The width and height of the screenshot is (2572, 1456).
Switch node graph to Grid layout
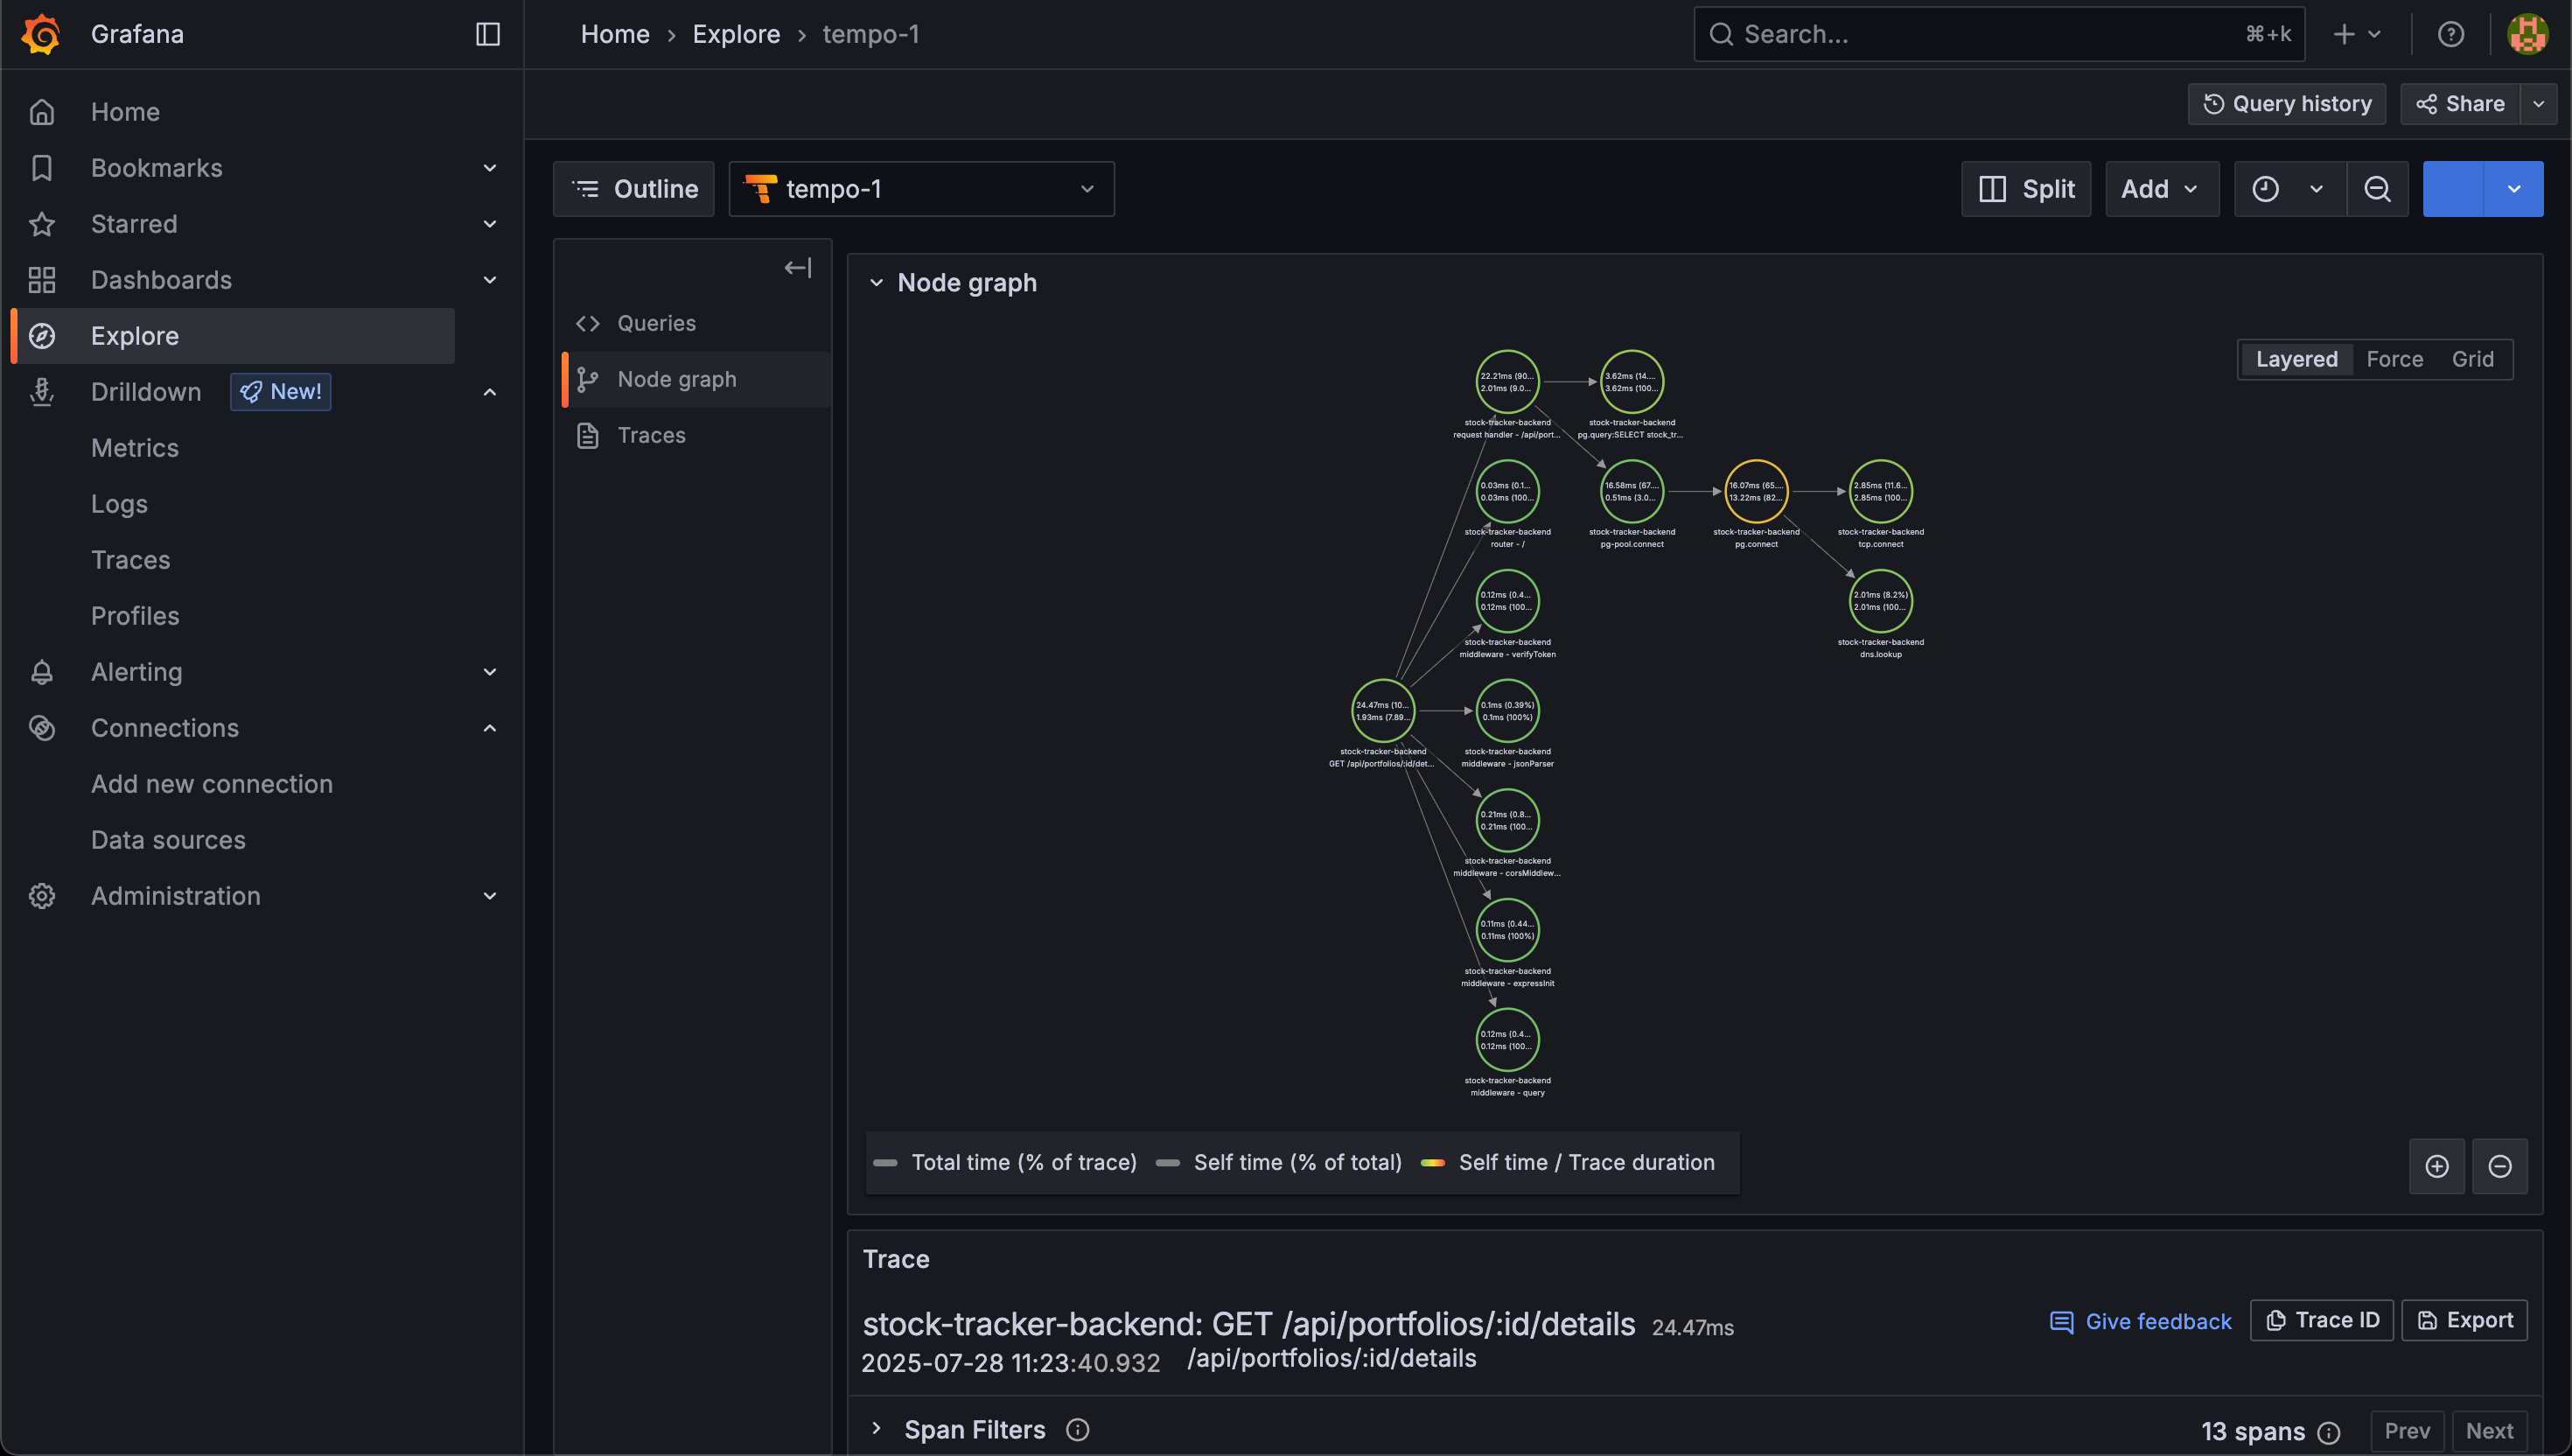click(x=2472, y=359)
